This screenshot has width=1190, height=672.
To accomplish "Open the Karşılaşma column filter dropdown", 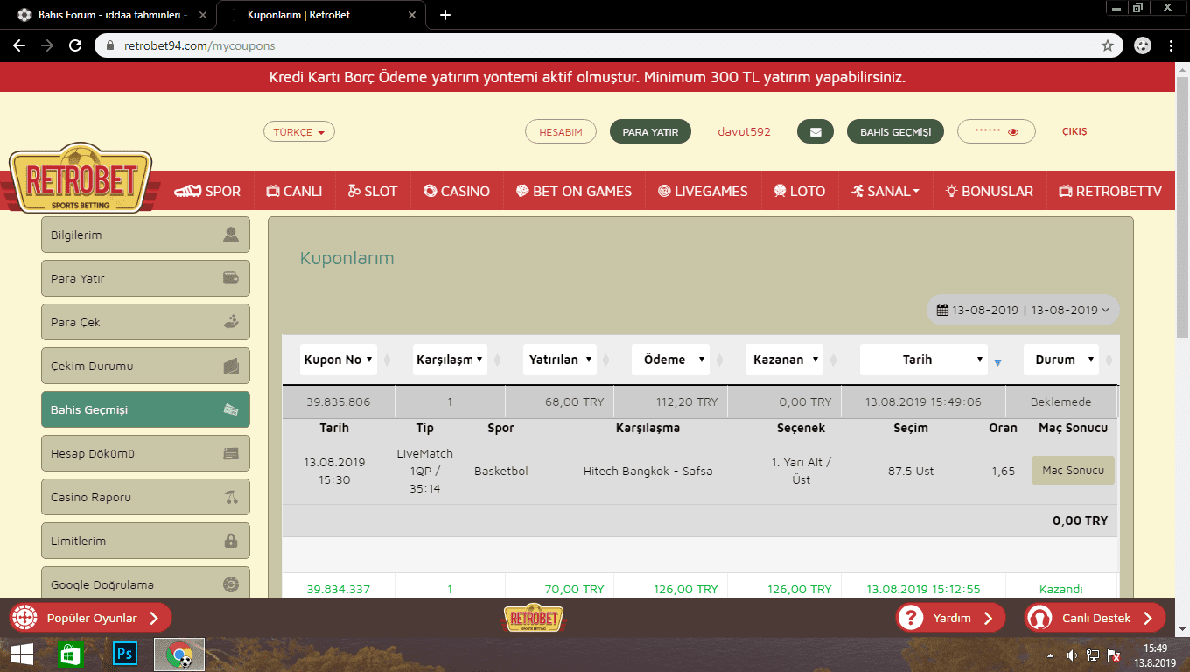I will click(450, 360).
